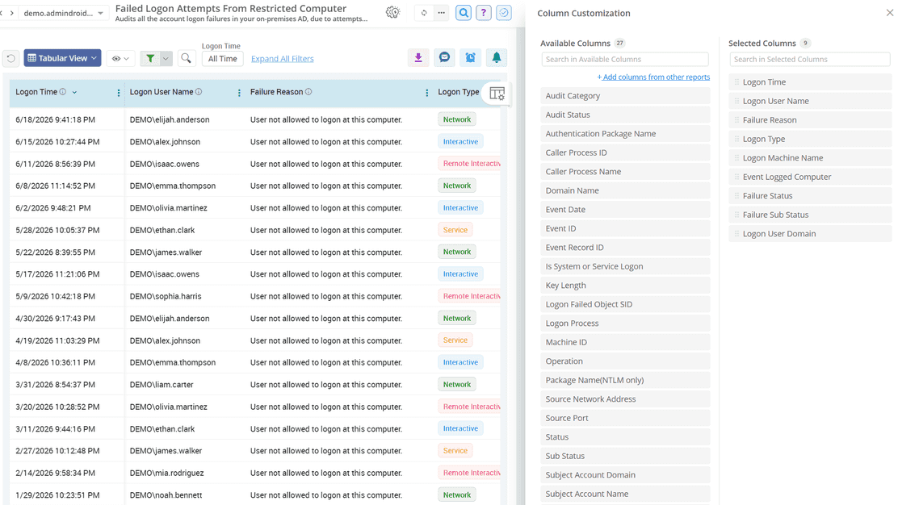Image resolution: width=898 pixels, height=505 pixels.
Task: Select Audit Status in available columns
Action: (625, 115)
